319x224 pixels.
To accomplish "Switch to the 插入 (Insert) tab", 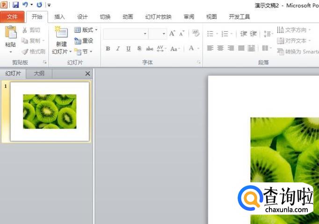I will click(x=59, y=17).
